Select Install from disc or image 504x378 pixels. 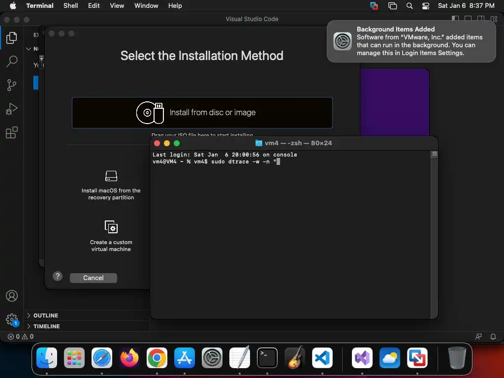pos(202,113)
